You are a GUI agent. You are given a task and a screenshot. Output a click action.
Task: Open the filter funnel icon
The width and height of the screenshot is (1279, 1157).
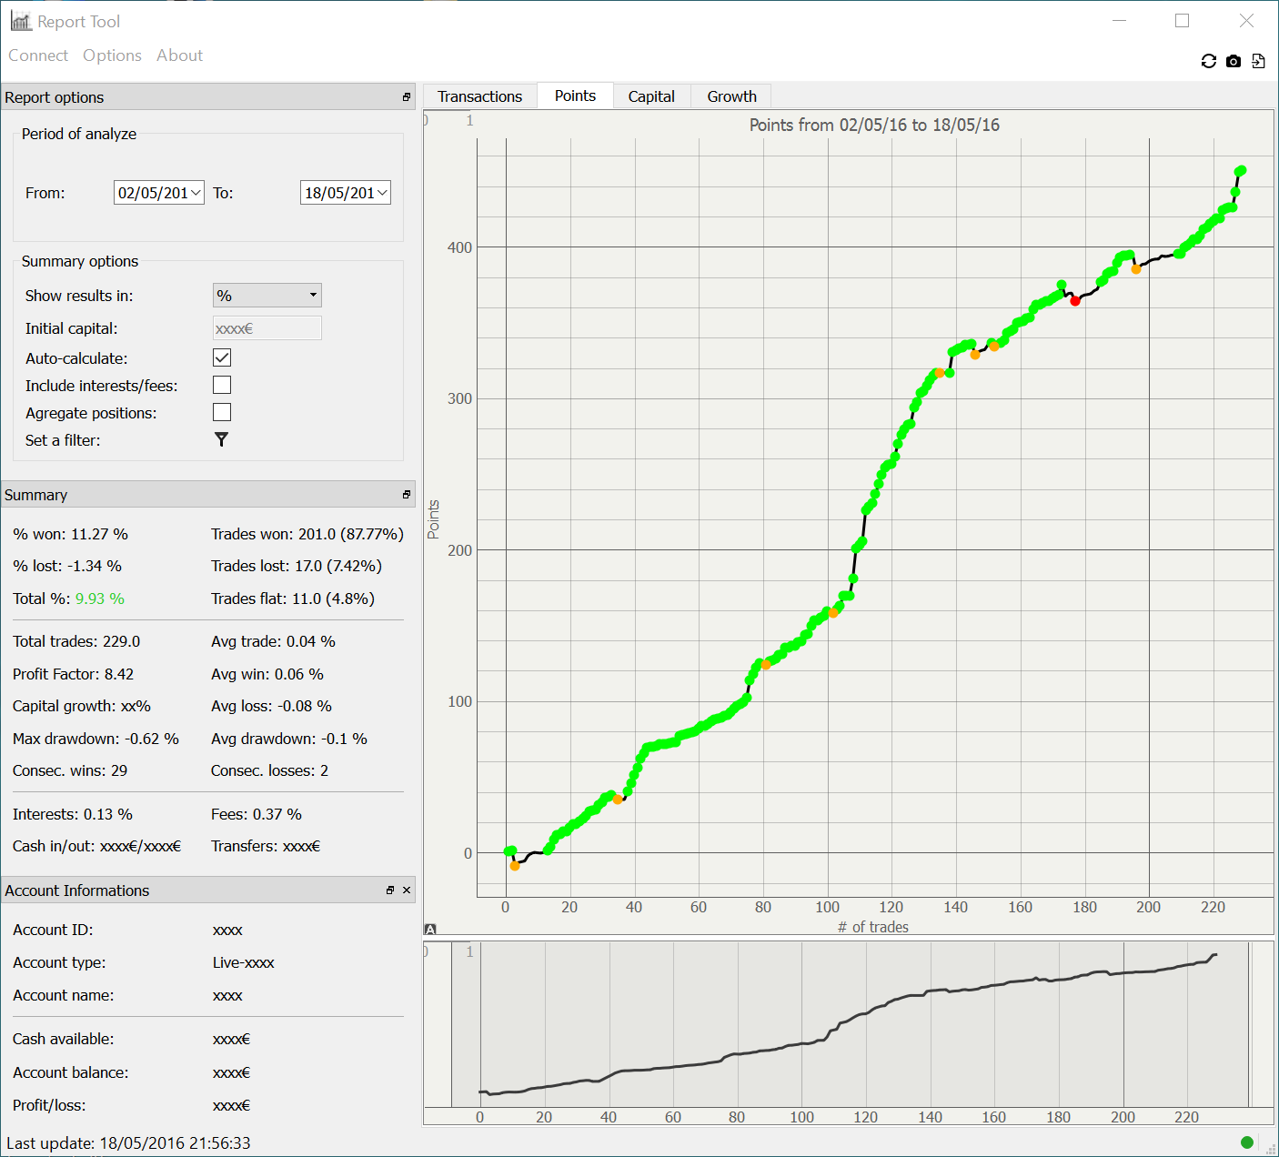click(x=221, y=439)
